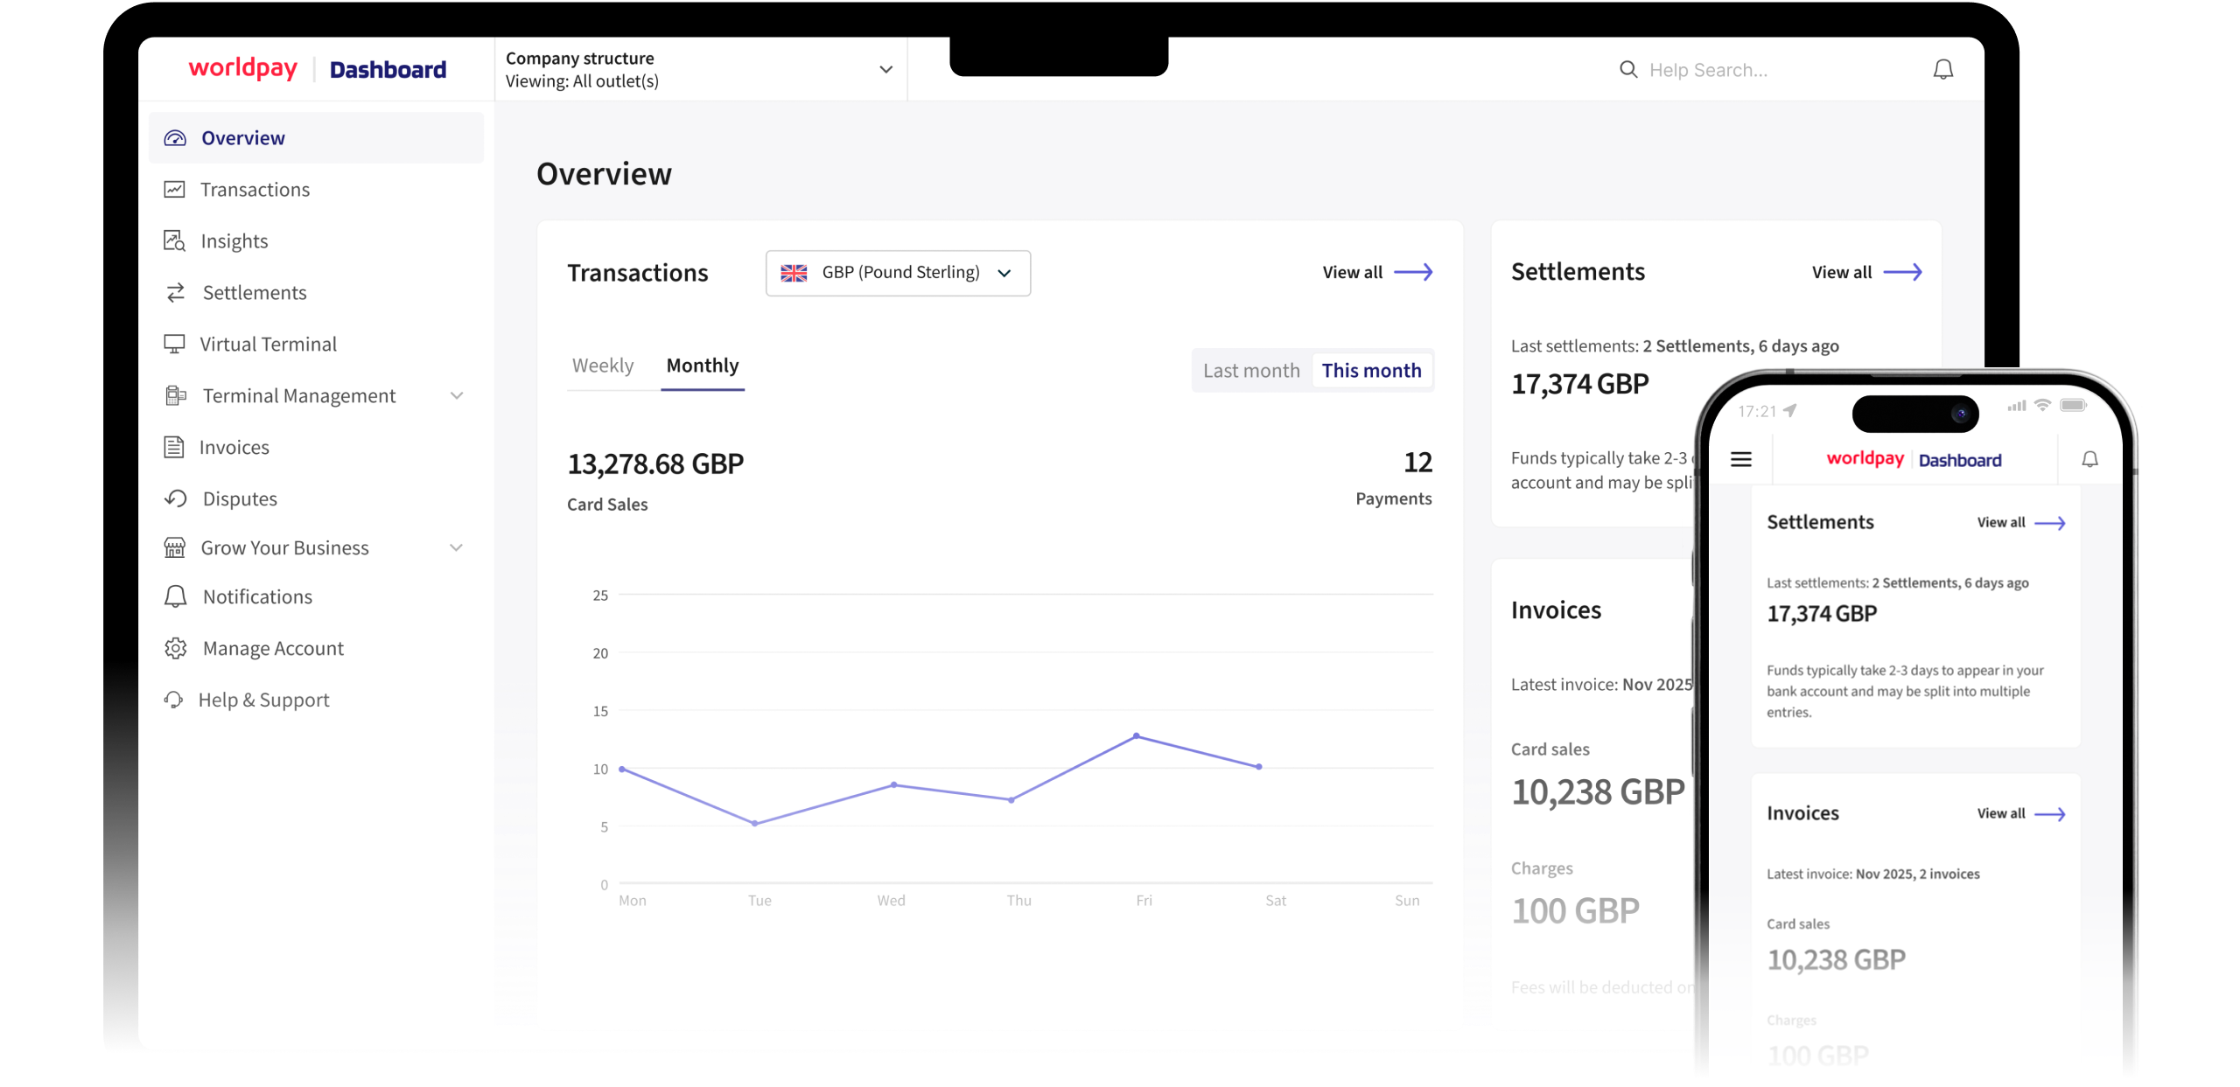This screenshot has width=2240, height=1087.
Task: Tap View all in phone Settlements card
Action: pyautogui.click(x=2001, y=522)
